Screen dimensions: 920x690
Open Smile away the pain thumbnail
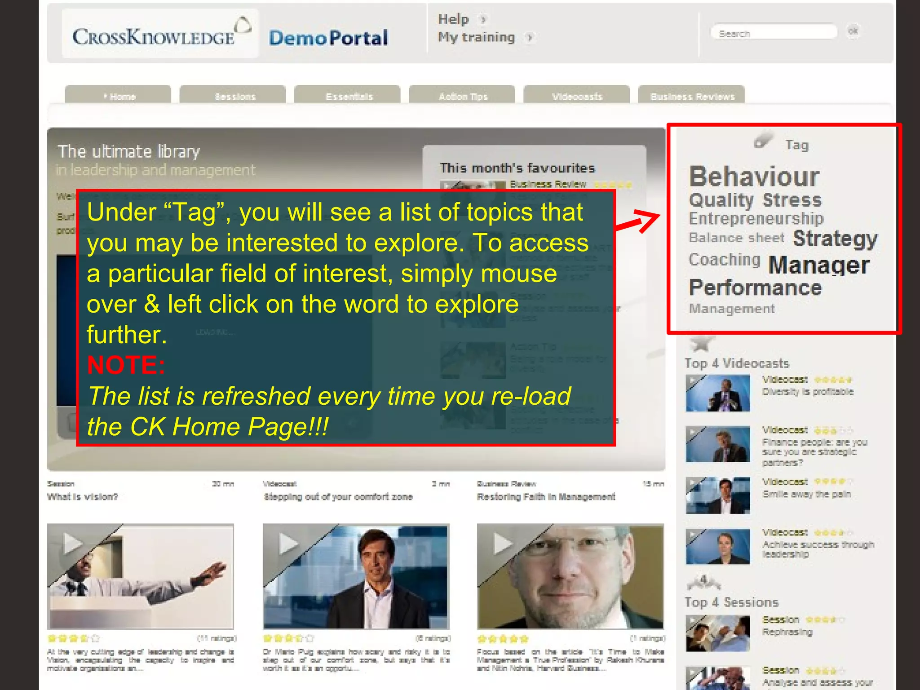click(x=718, y=495)
